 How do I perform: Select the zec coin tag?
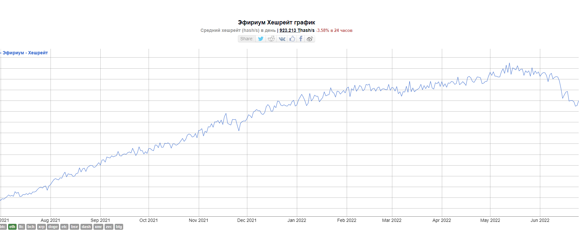[x=109, y=227]
